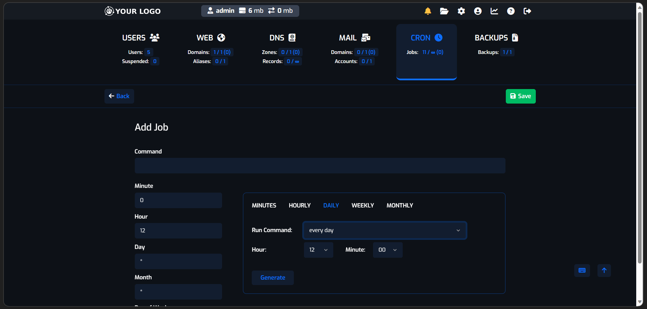Screen dimensions: 647x309
Task: Click inside the Command input field
Action: tap(320, 166)
